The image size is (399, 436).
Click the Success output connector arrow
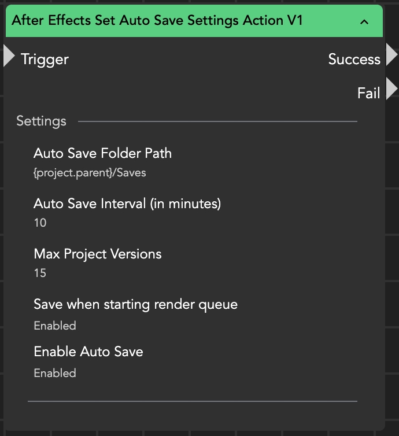pos(391,55)
